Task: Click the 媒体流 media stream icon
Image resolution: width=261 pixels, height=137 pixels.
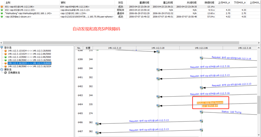Action: [2, 69]
